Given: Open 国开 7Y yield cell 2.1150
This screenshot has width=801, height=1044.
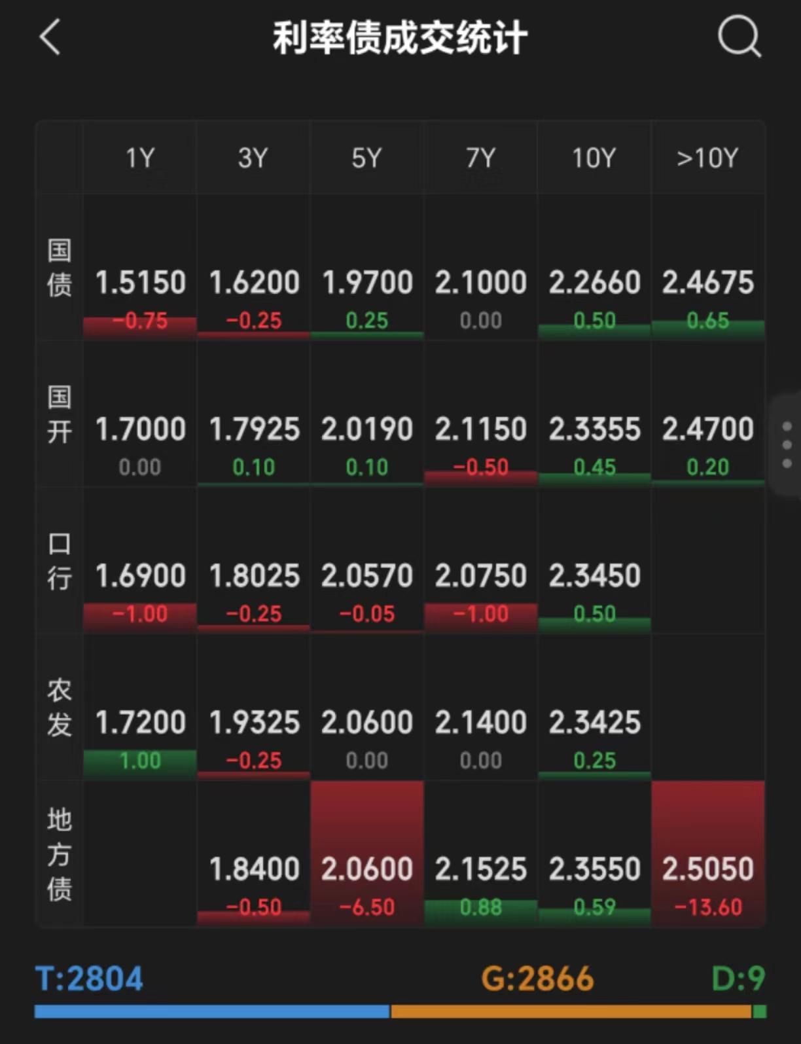Looking at the screenshot, I should click(x=480, y=429).
